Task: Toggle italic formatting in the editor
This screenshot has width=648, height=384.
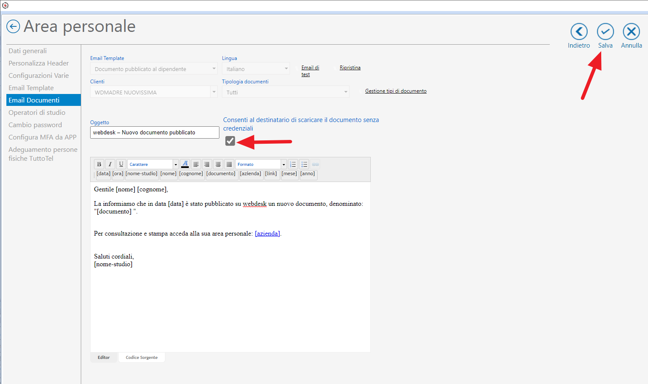Action: pyautogui.click(x=110, y=164)
